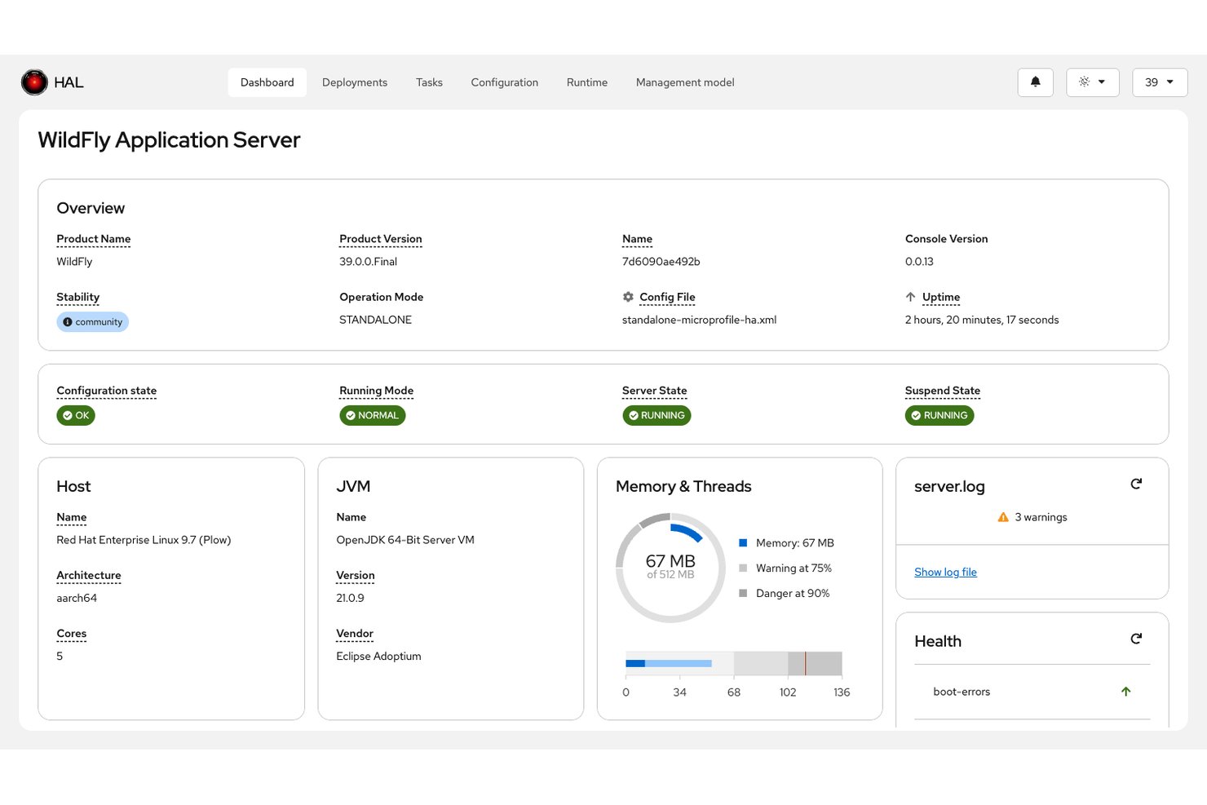Screen dimensions: 1207x805
Task: Click the Uptime label
Action: 941,297
